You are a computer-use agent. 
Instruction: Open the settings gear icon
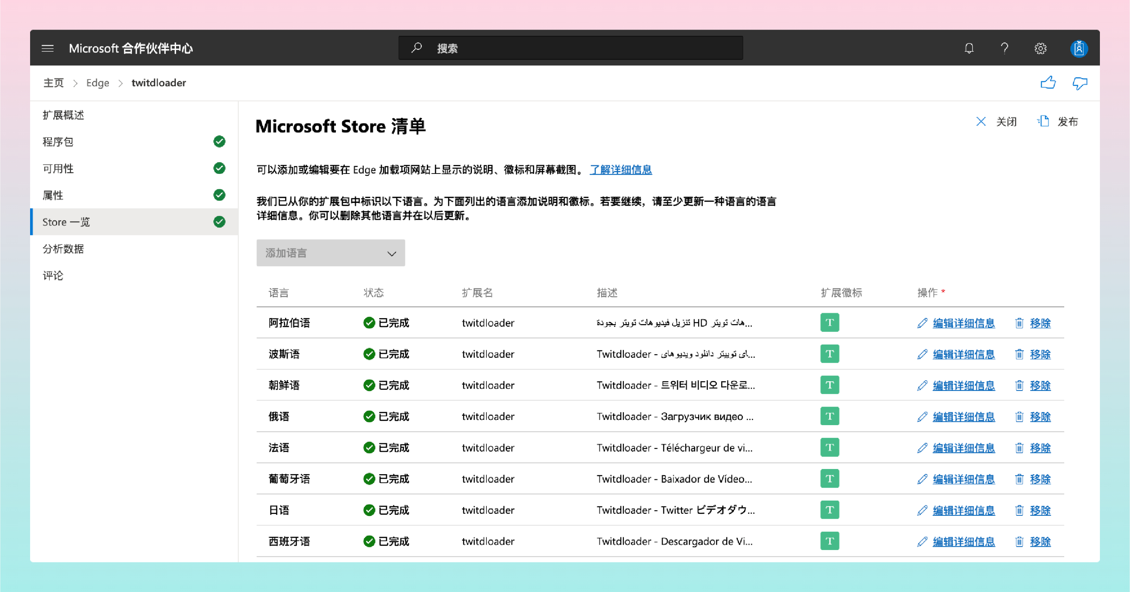[1040, 48]
